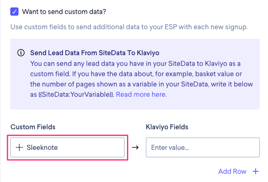
Task: Uncheck the 'Want to send custom data?' checkbox
Action: pyautogui.click(x=14, y=12)
